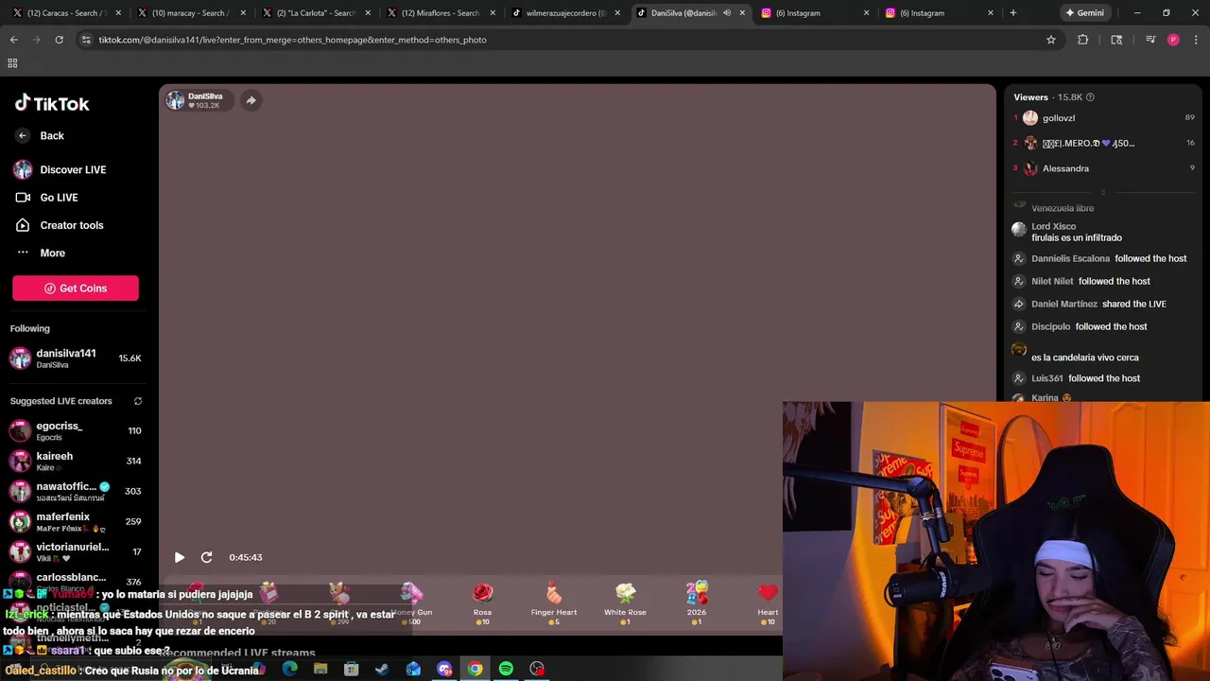Click the Discipulo username in chat
This screenshot has height=681, width=1210.
pos(1050,326)
